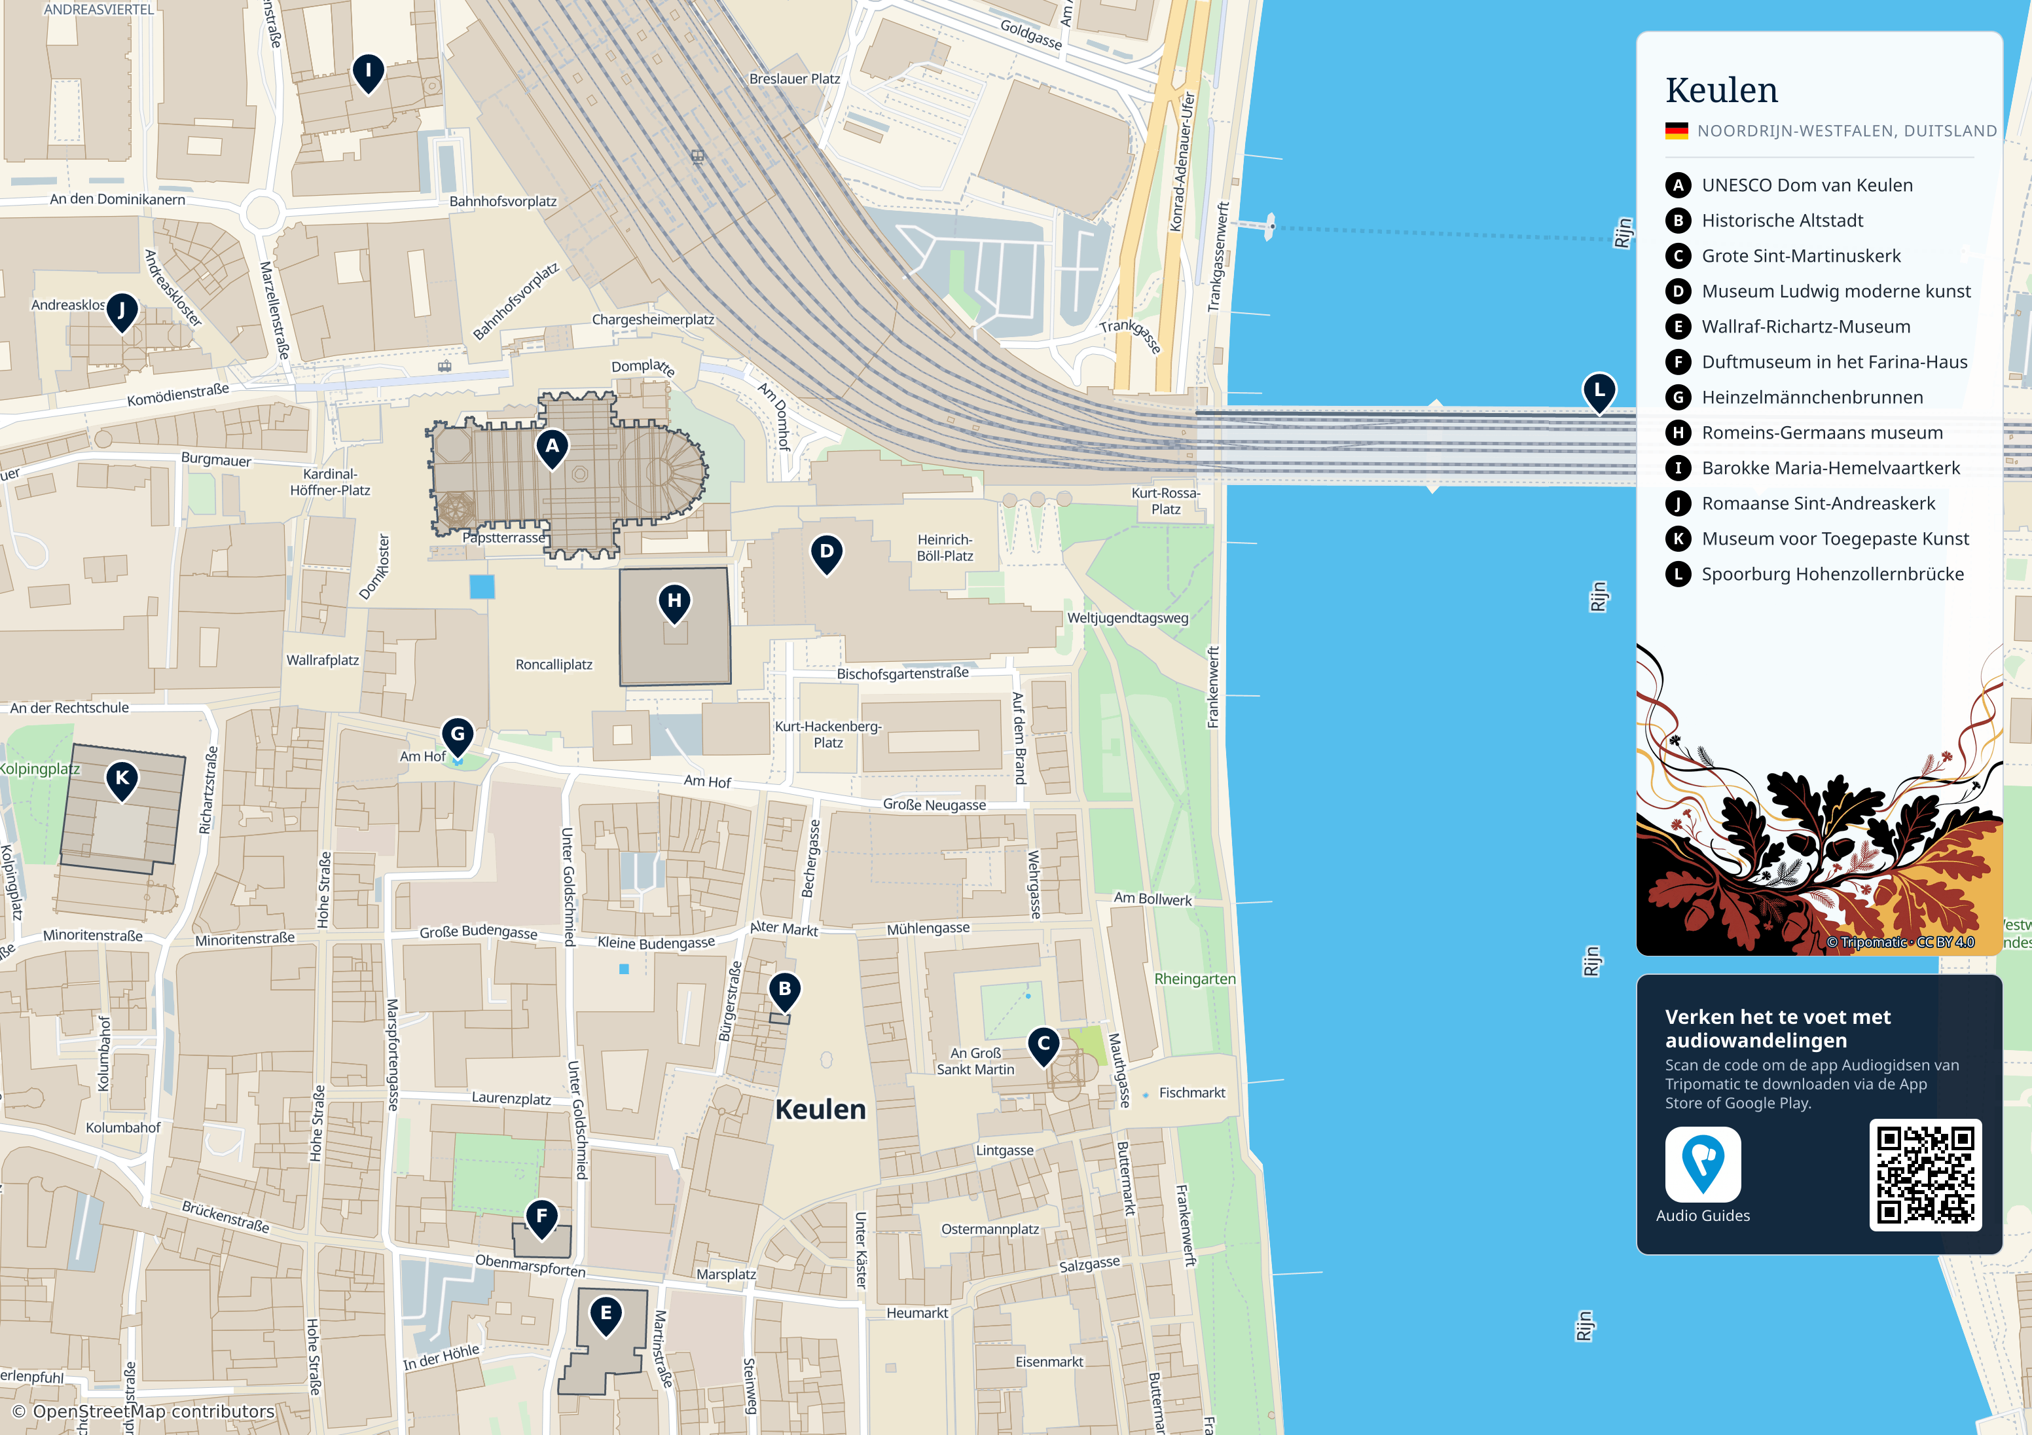Click the 'Barokke Maria-Hemelvaartkerk' legend entry
Viewport: 2032px width, 1435px height.
(1831, 468)
